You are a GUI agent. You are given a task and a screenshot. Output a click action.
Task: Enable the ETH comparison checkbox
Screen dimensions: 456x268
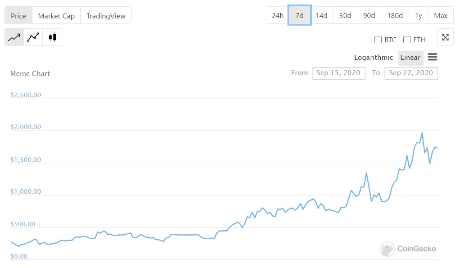407,40
